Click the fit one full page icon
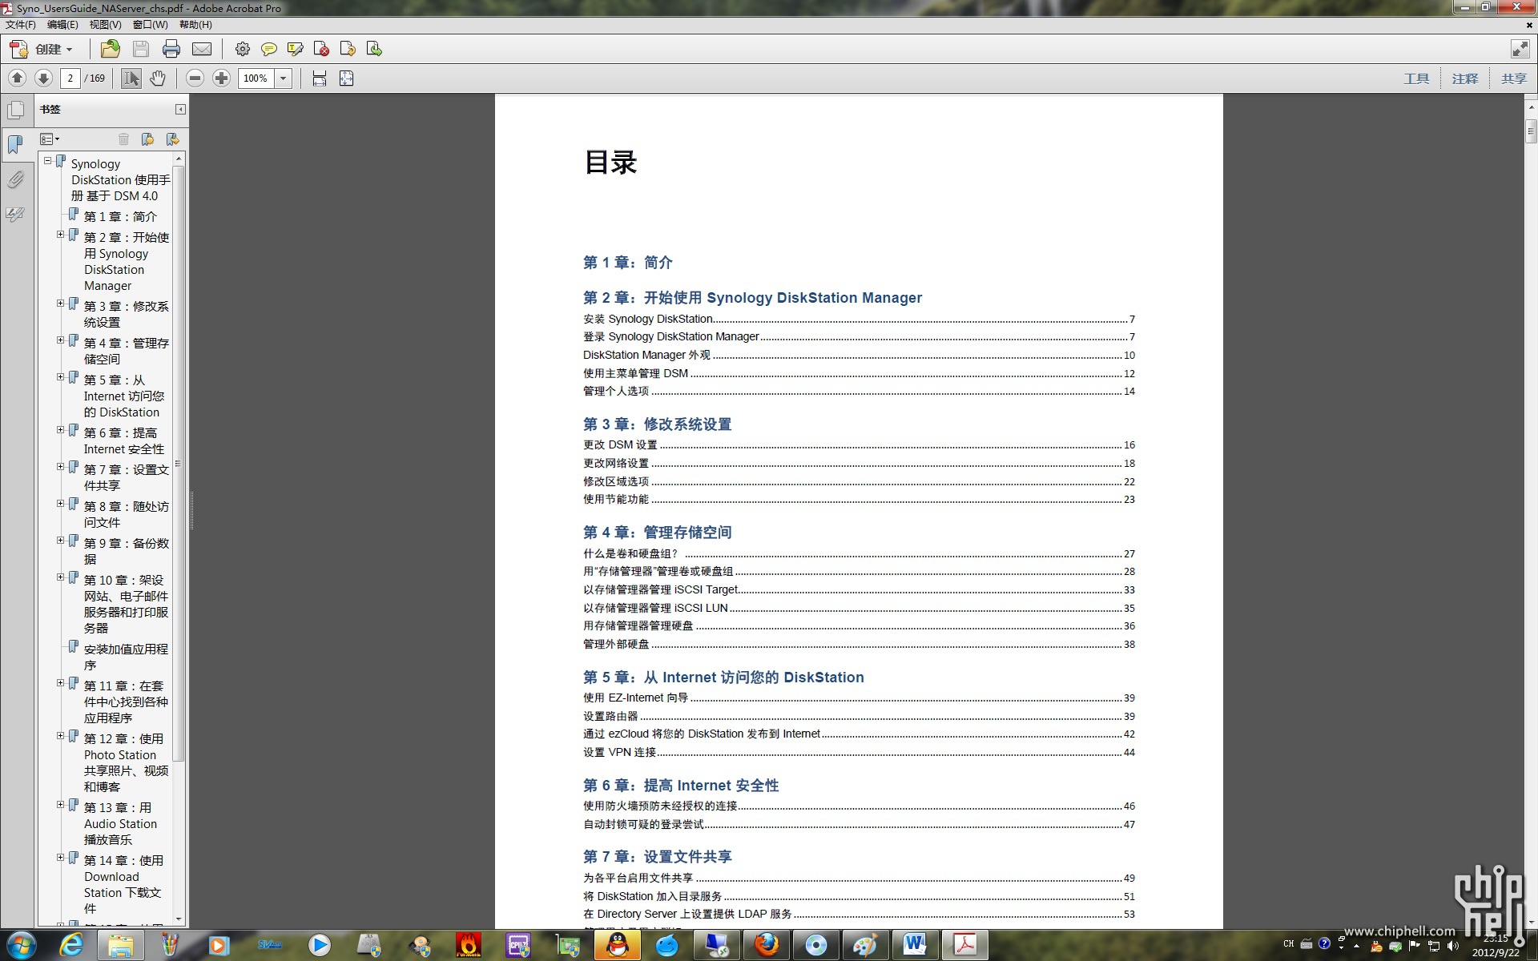This screenshot has height=961, width=1538. 347,78
